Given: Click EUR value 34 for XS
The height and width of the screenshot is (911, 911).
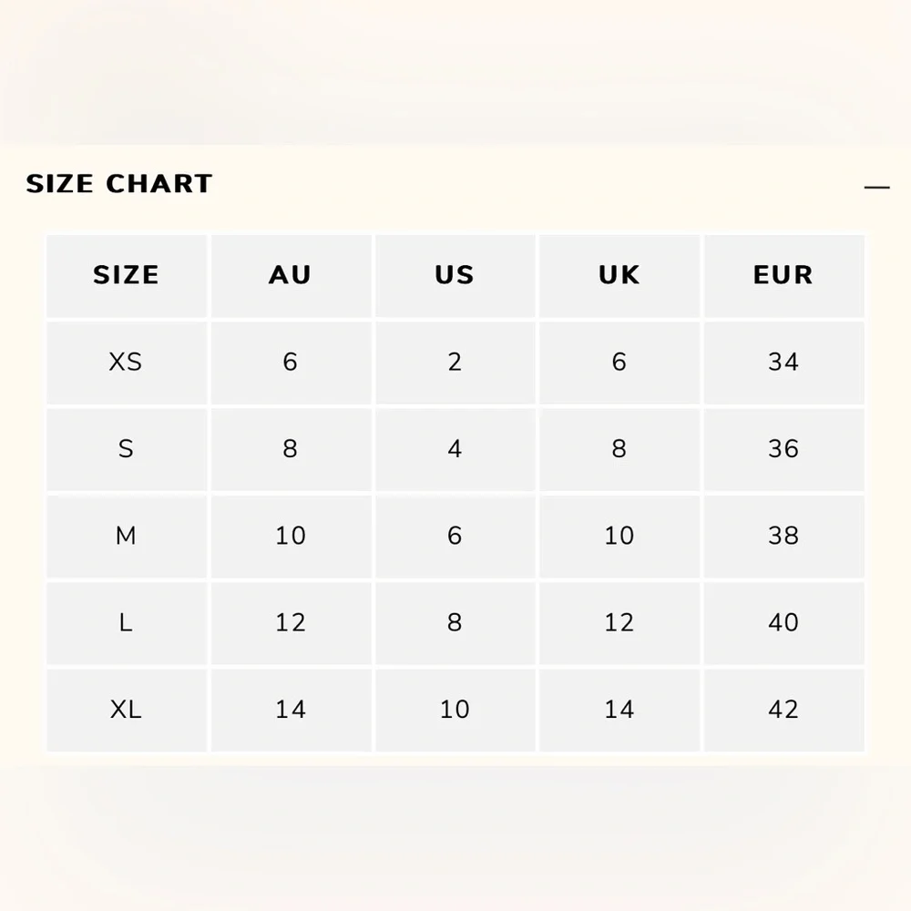Looking at the screenshot, I should pos(783,362).
